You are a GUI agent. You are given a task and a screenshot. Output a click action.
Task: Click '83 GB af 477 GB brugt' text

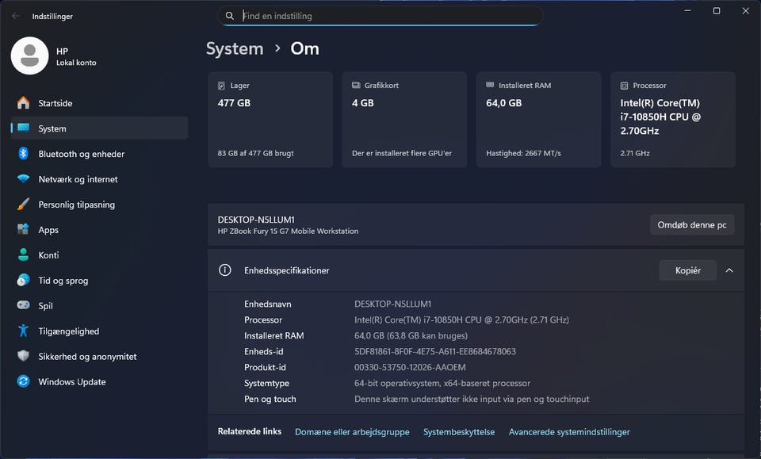(256, 153)
